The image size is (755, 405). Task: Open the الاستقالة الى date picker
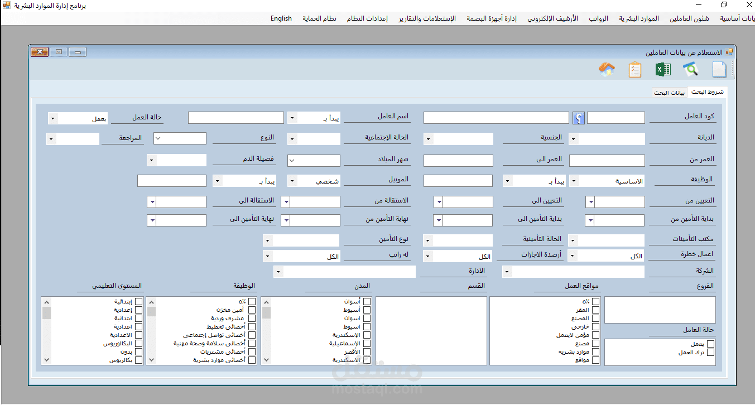point(152,202)
